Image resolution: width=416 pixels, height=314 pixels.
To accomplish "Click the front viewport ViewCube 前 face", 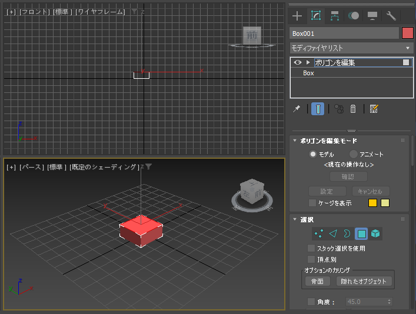I will coord(252,35).
